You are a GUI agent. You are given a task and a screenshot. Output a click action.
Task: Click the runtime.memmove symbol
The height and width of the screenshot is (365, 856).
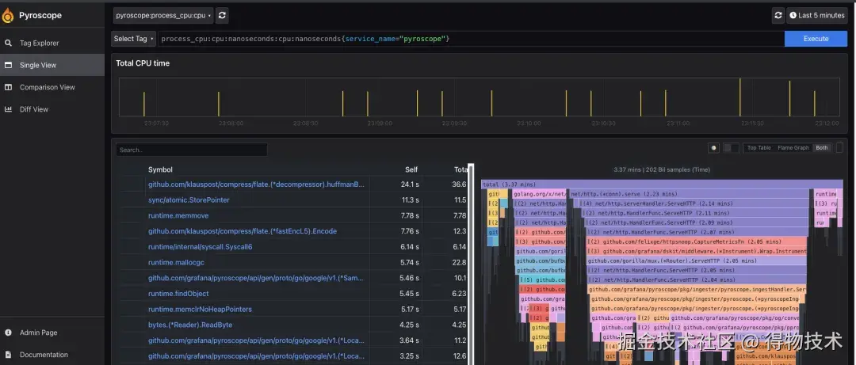178,215
